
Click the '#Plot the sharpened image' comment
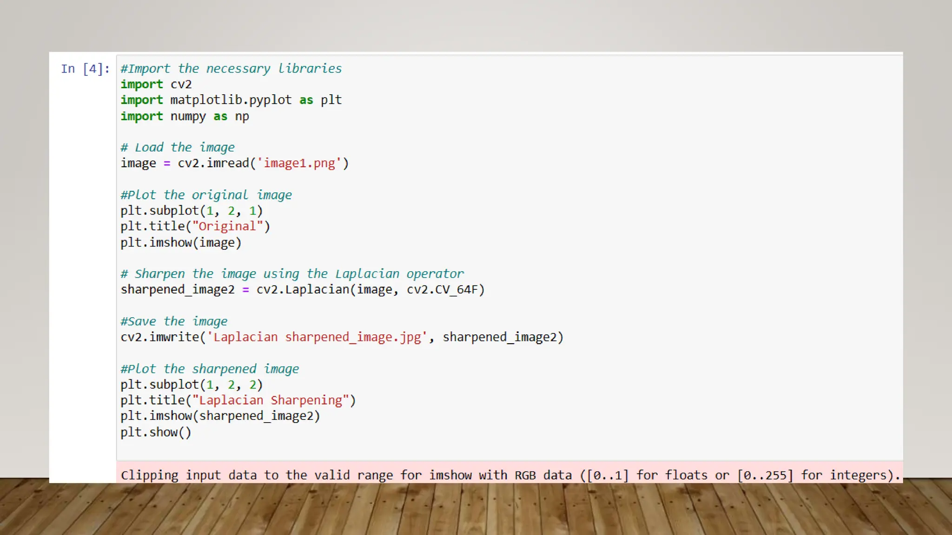coord(210,369)
